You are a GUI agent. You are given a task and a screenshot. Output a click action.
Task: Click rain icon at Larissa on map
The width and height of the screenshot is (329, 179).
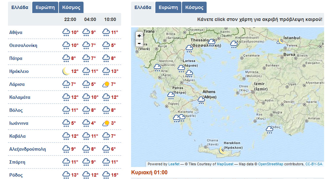(x=181, y=69)
